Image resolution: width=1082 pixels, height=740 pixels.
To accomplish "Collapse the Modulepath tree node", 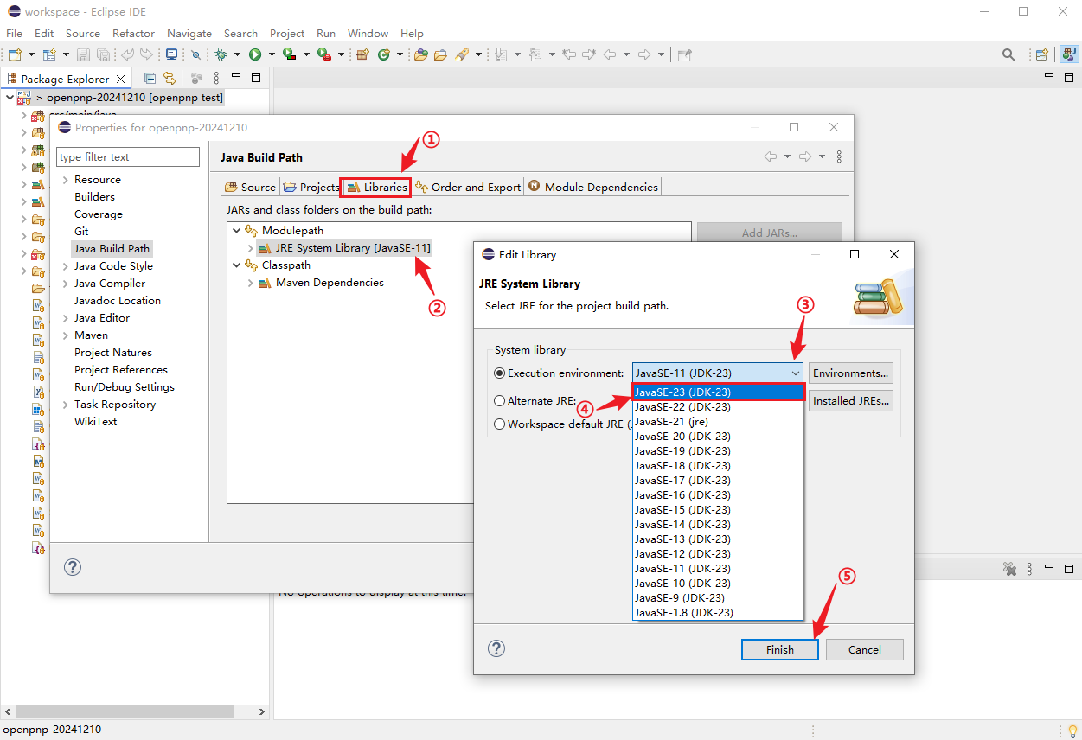I will tap(237, 231).
